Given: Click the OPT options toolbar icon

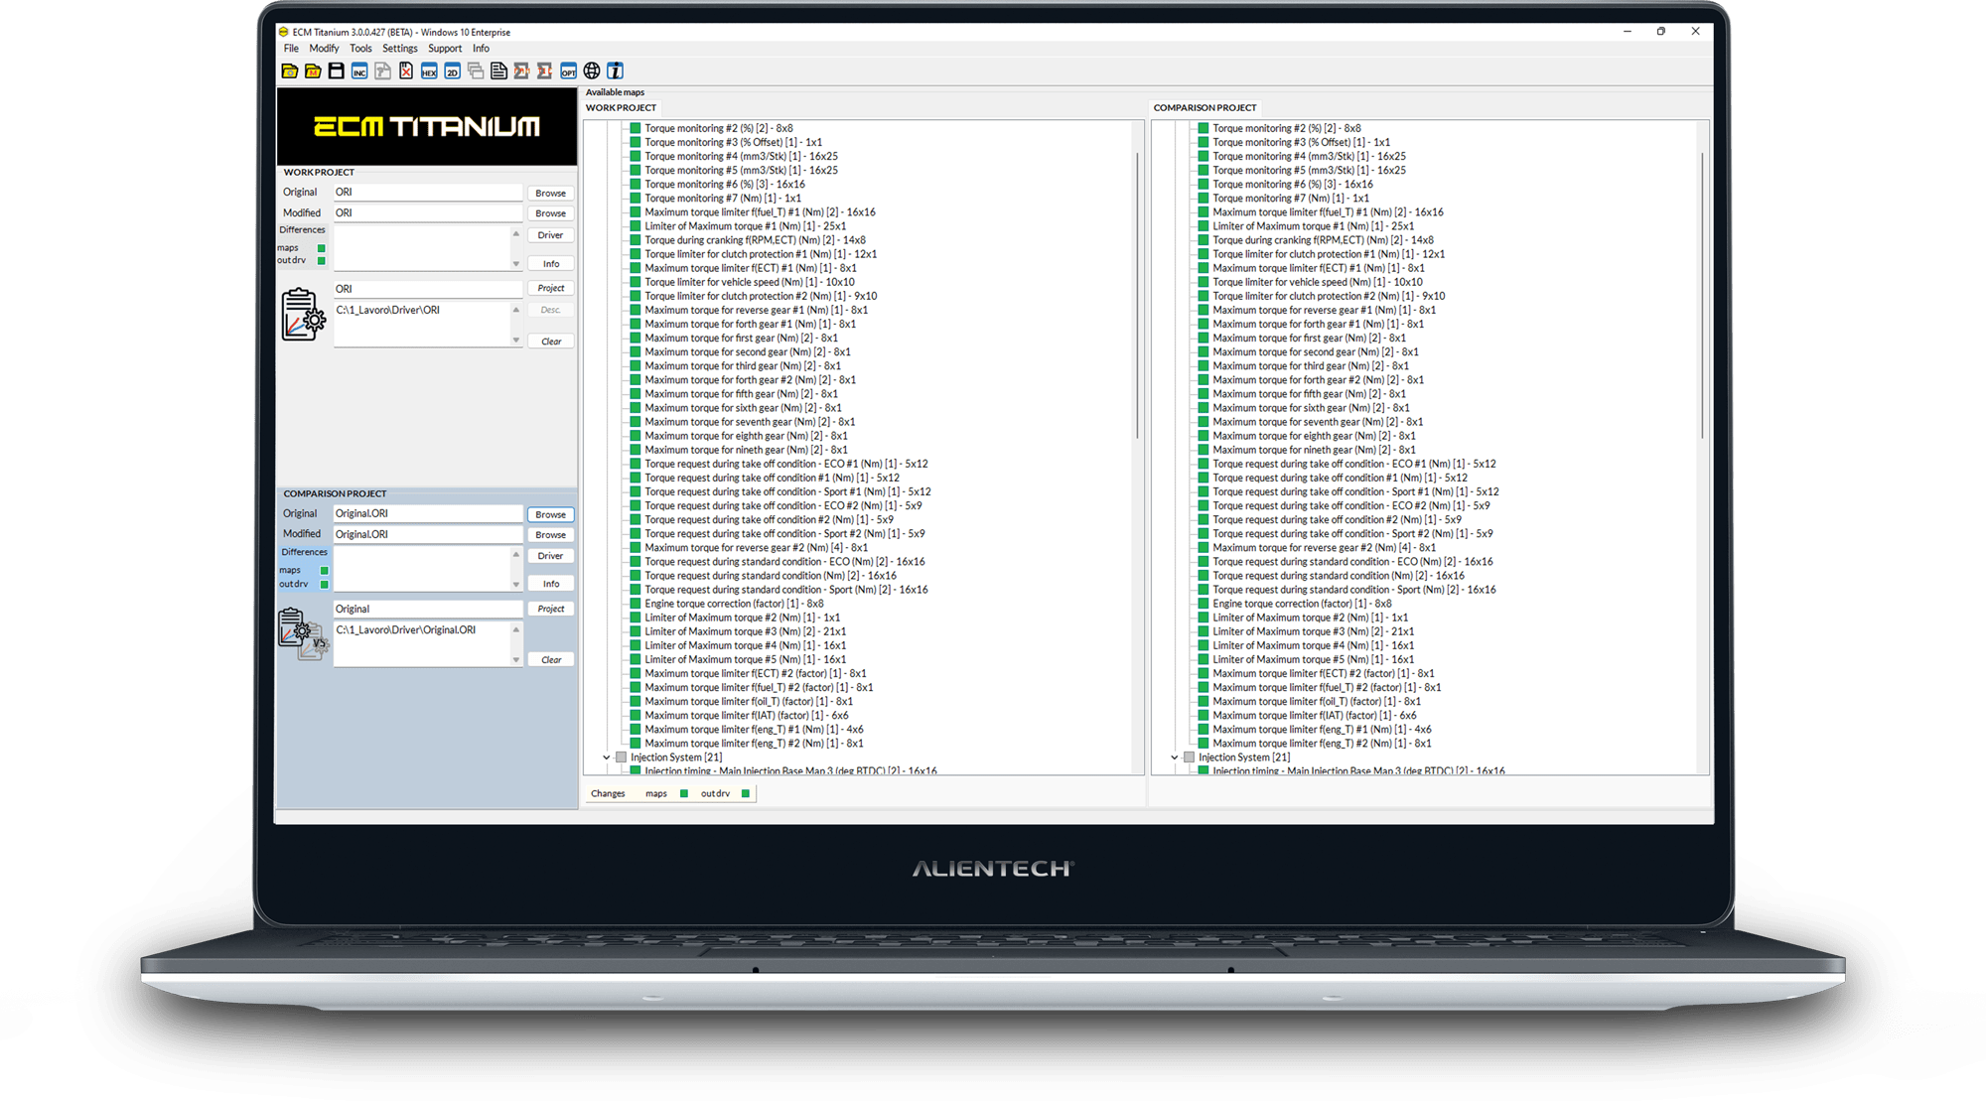Looking at the screenshot, I should pyautogui.click(x=568, y=70).
